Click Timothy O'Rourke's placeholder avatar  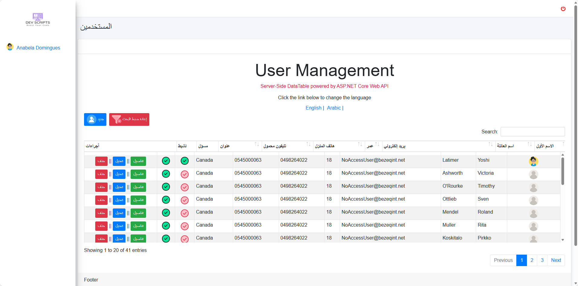click(534, 187)
